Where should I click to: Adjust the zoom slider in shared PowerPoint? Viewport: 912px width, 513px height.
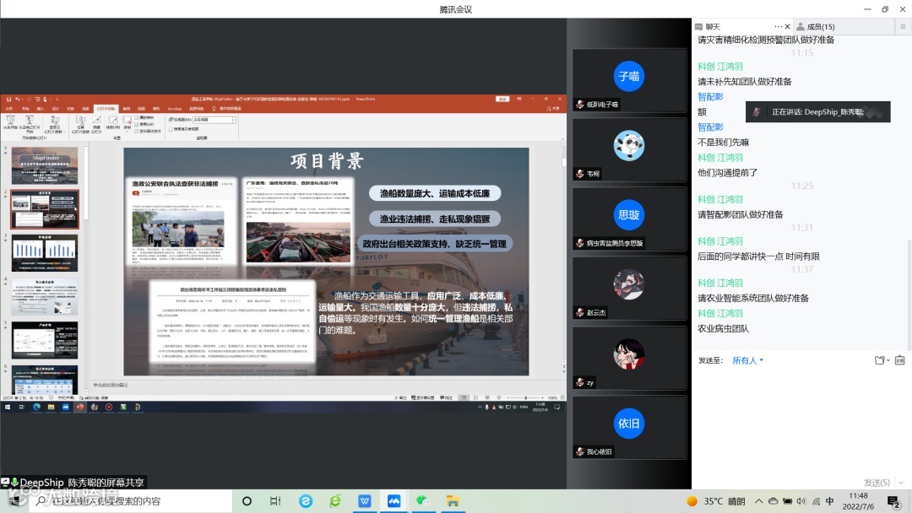526,398
